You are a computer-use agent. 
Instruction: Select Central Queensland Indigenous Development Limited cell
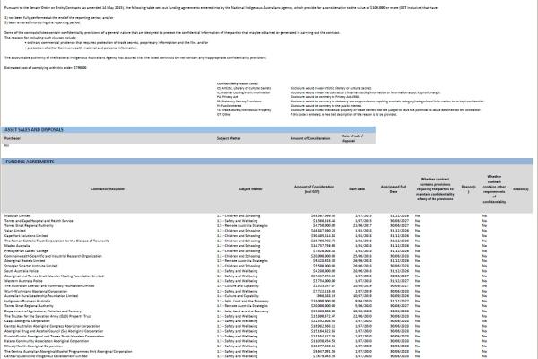[46, 356]
